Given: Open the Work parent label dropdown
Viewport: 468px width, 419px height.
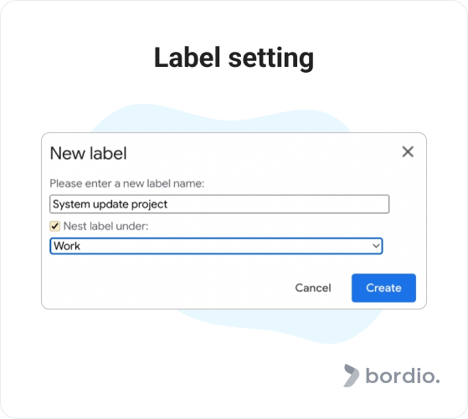Looking at the screenshot, I should click(216, 246).
